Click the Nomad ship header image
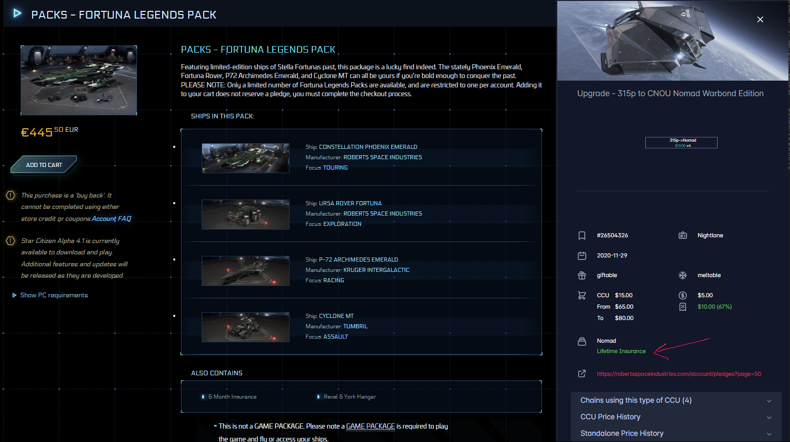This screenshot has height=442, width=790. pos(673,40)
